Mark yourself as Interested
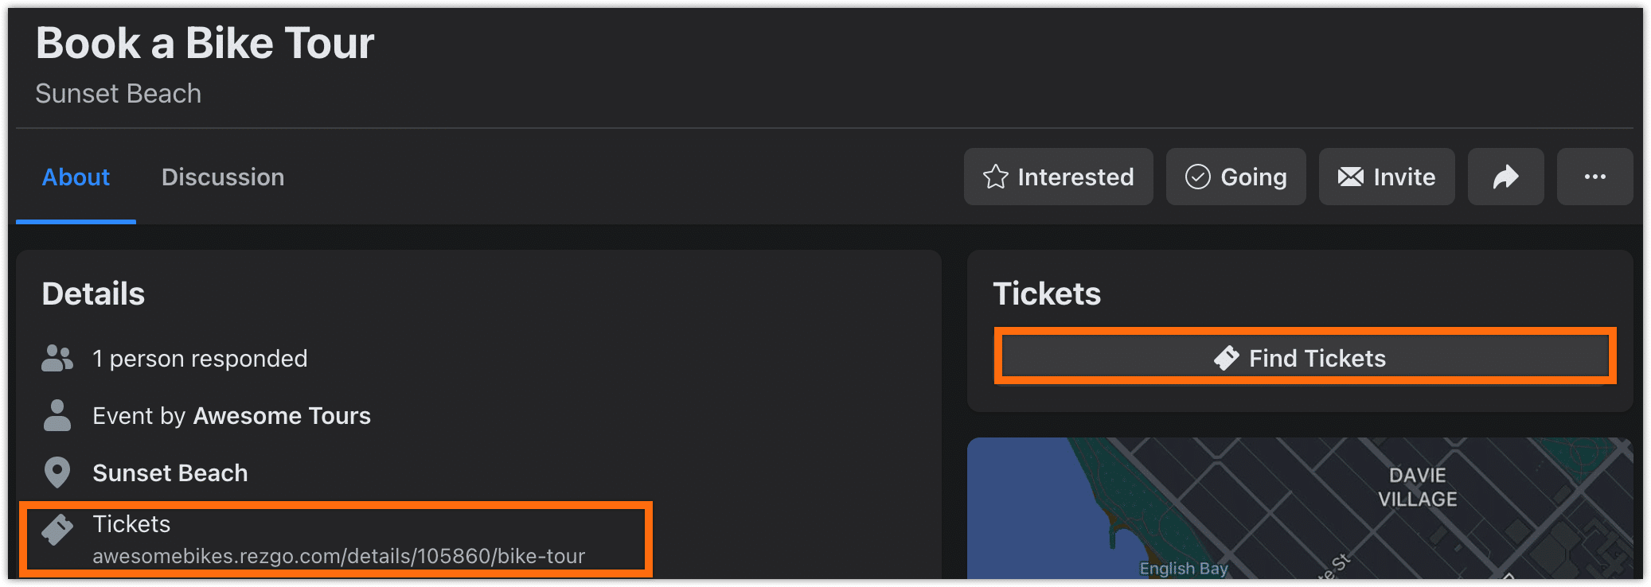Viewport: 1651px width, 587px height. click(x=1058, y=177)
